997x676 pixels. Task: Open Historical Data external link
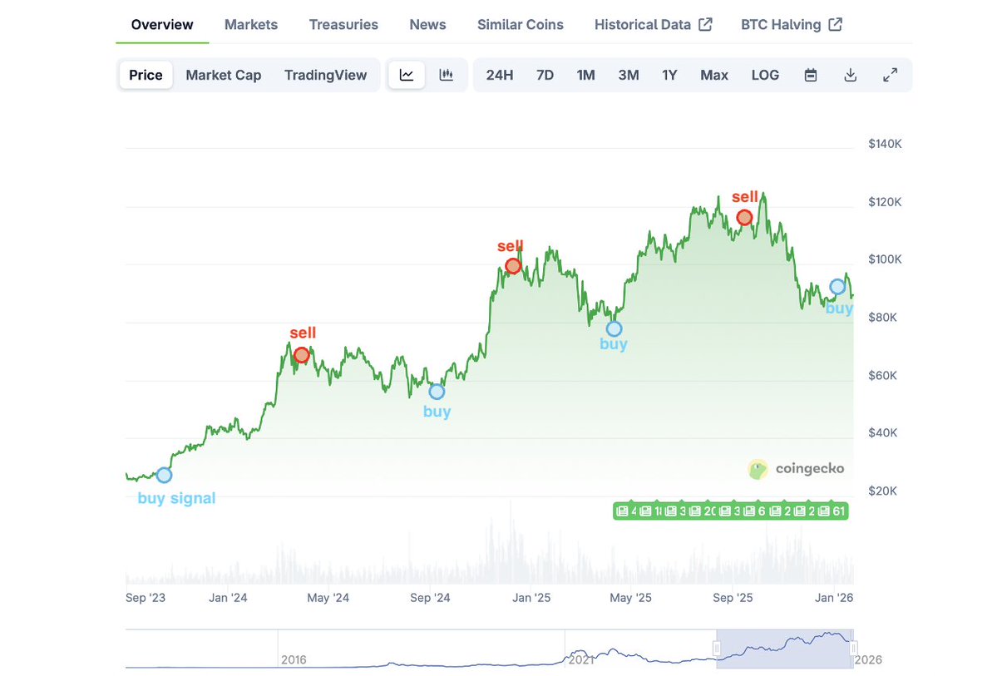[653, 25]
